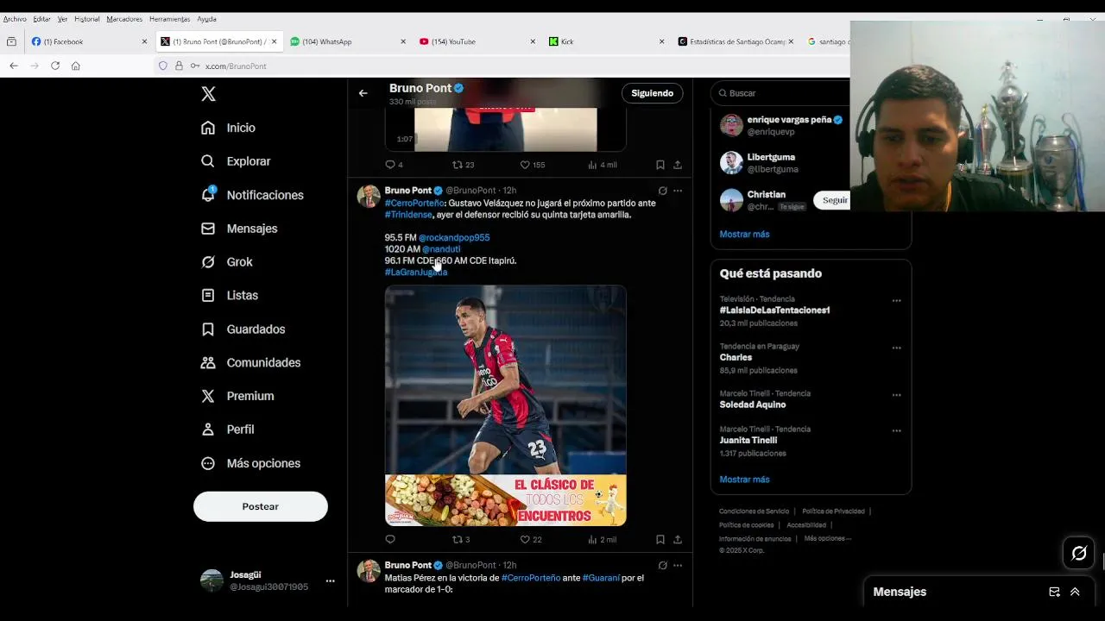
Task: Open Grok icon in sidebar
Action: point(208,262)
